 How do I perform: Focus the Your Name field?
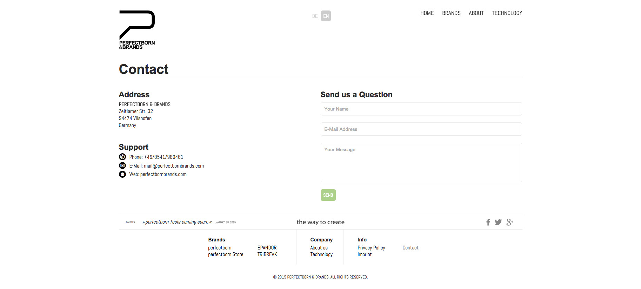[421, 109]
